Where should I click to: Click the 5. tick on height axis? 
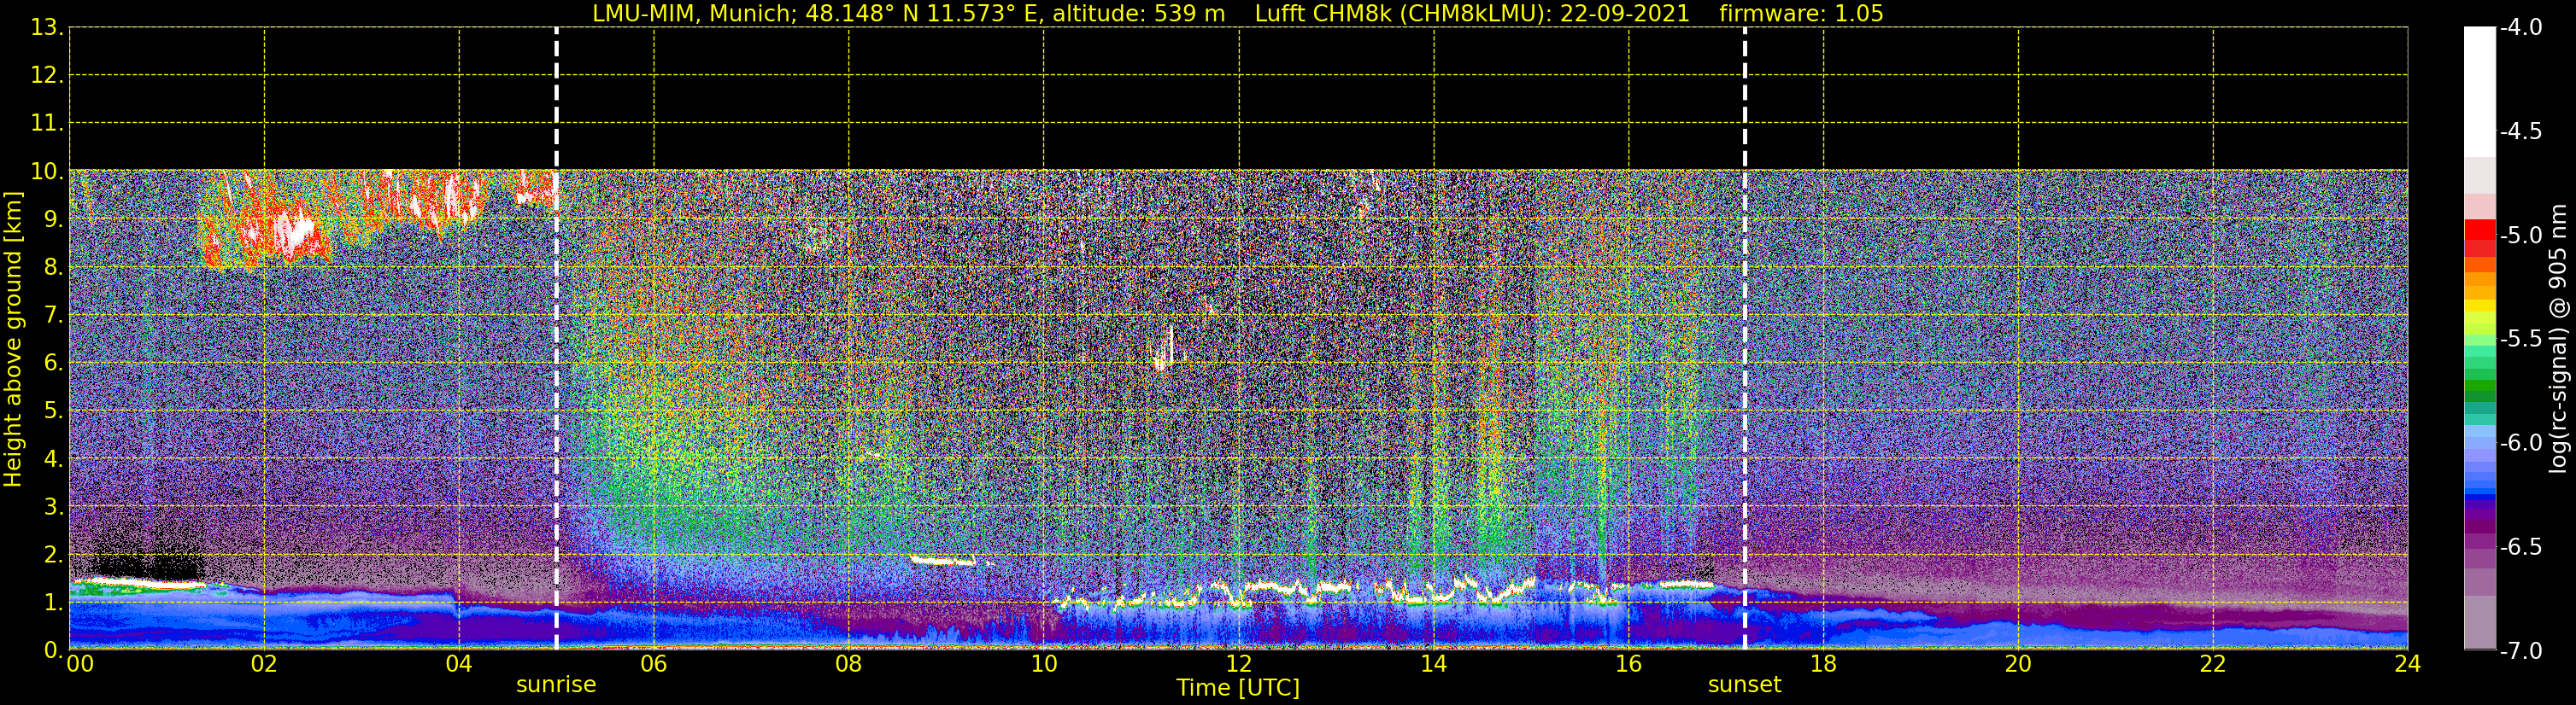click(x=53, y=411)
